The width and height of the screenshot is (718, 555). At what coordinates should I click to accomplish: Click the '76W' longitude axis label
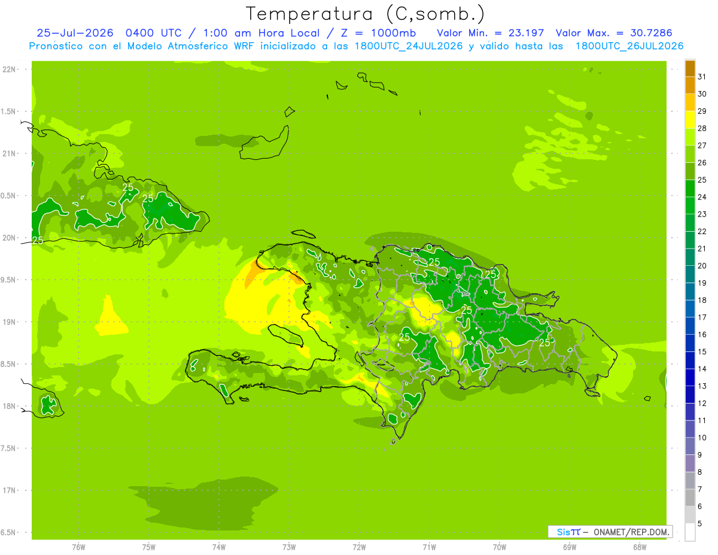click(78, 547)
